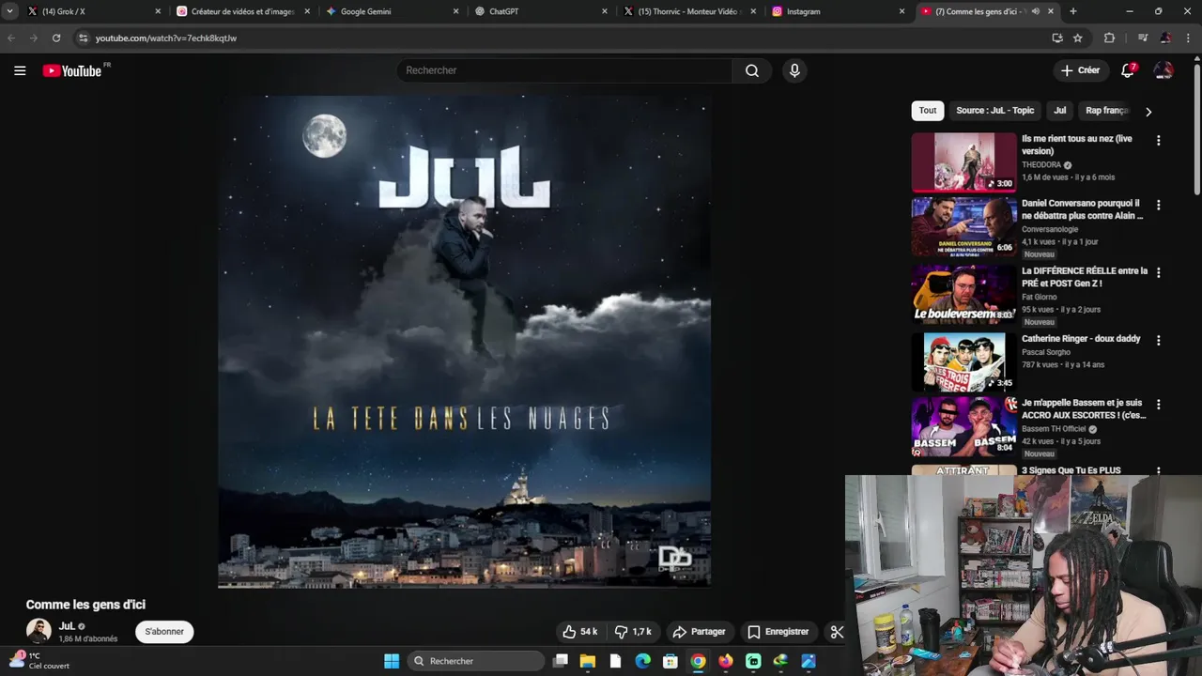1202x676 pixels.
Task: View site information icon beside URL
Action: click(83, 38)
